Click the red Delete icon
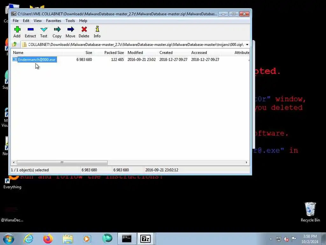The height and width of the screenshot is (245, 326). [84, 29]
